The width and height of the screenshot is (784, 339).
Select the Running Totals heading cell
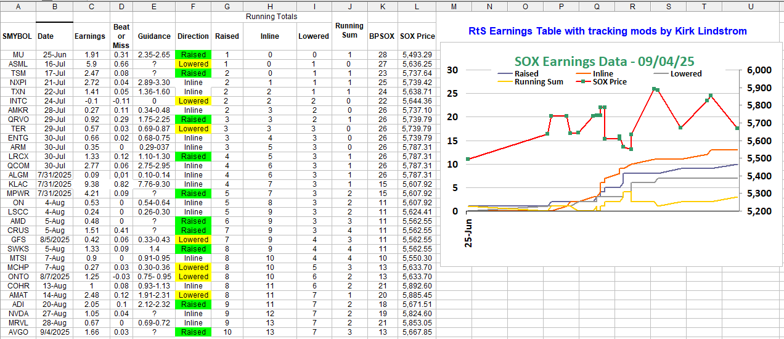click(x=271, y=17)
